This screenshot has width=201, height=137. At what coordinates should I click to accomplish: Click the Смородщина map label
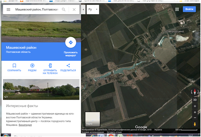(175, 31)
